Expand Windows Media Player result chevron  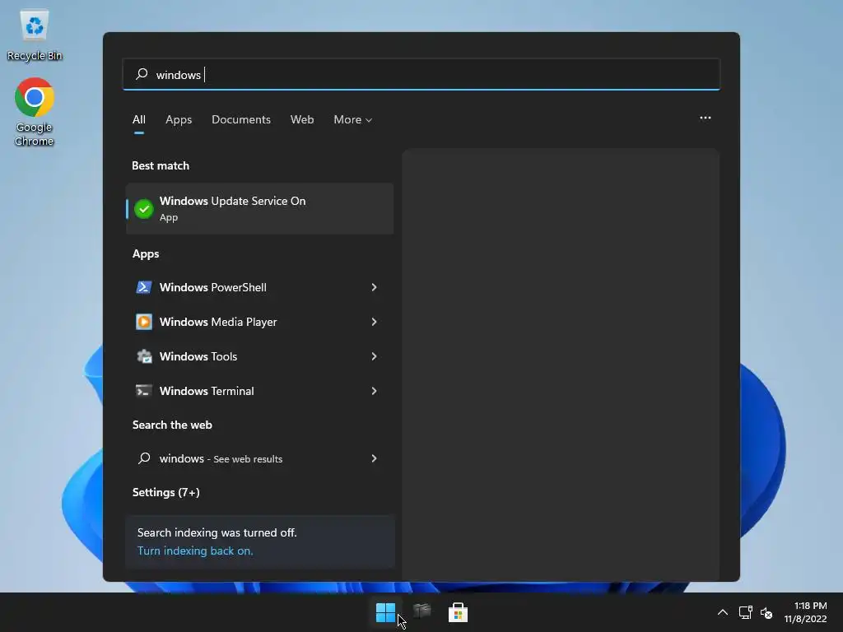(x=375, y=322)
